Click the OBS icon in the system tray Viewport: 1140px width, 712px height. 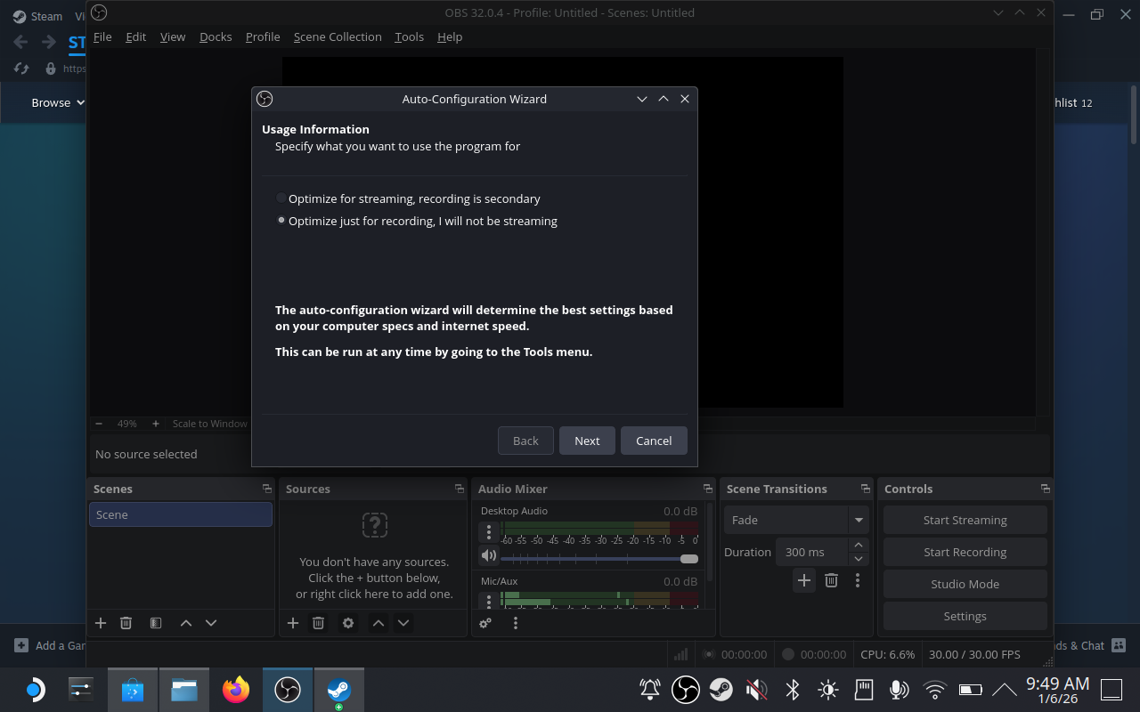pos(685,689)
